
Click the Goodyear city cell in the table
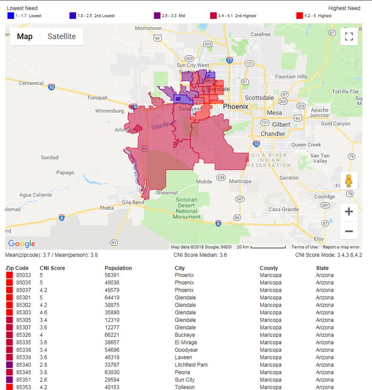pyautogui.click(x=186, y=350)
